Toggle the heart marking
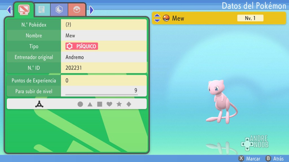This screenshot has width=289, height=162. [110, 104]
